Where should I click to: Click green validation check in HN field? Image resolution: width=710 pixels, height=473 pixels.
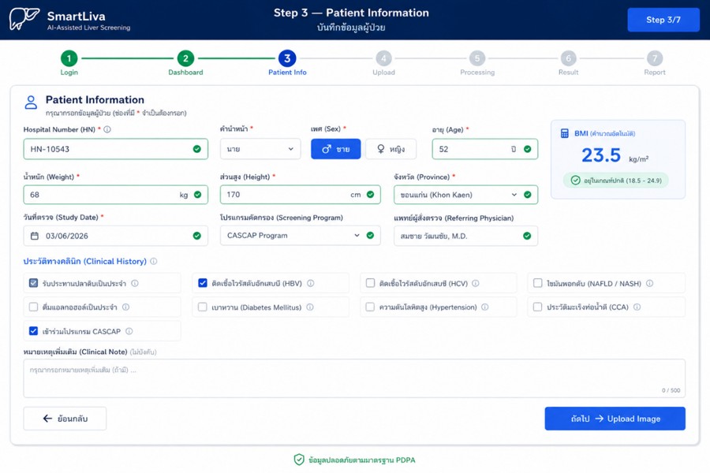[197, 149]
